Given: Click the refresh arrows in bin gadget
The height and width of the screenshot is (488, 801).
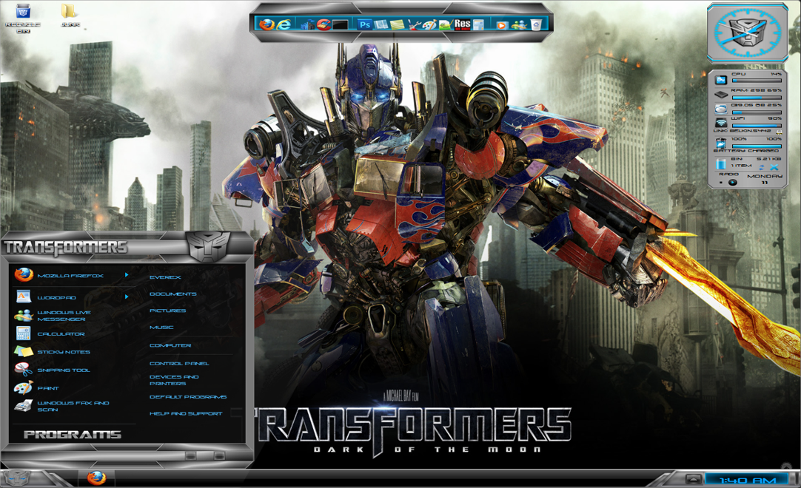Looking at the screenshot, I should [761, 167].
